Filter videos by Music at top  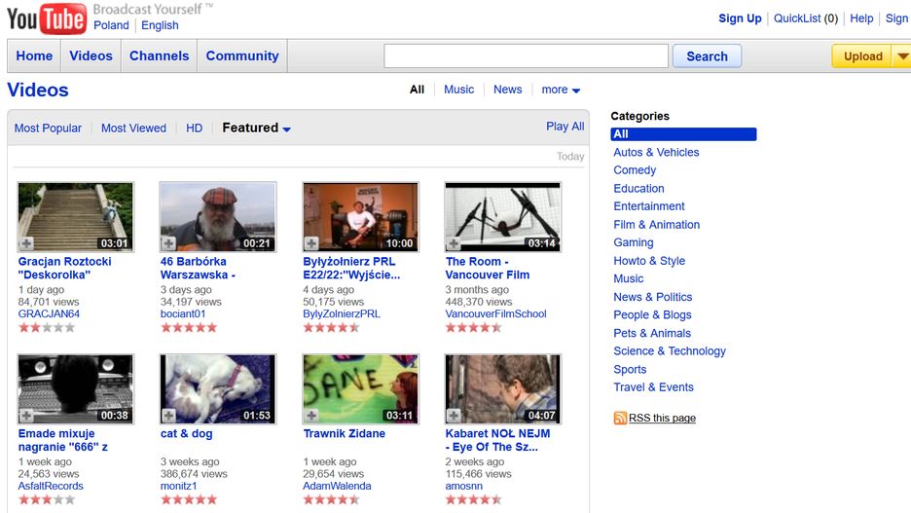tap(459, 90)
